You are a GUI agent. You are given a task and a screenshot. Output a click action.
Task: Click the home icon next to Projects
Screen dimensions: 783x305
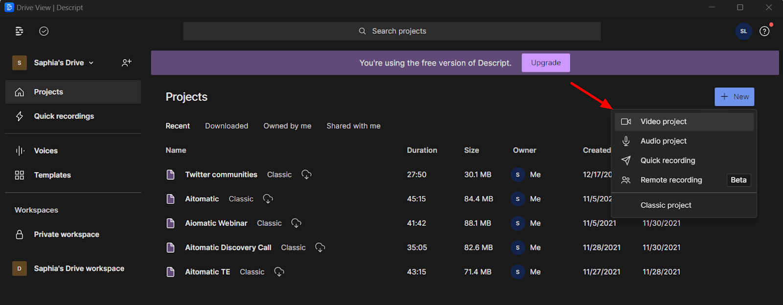[x=20, y=92]
